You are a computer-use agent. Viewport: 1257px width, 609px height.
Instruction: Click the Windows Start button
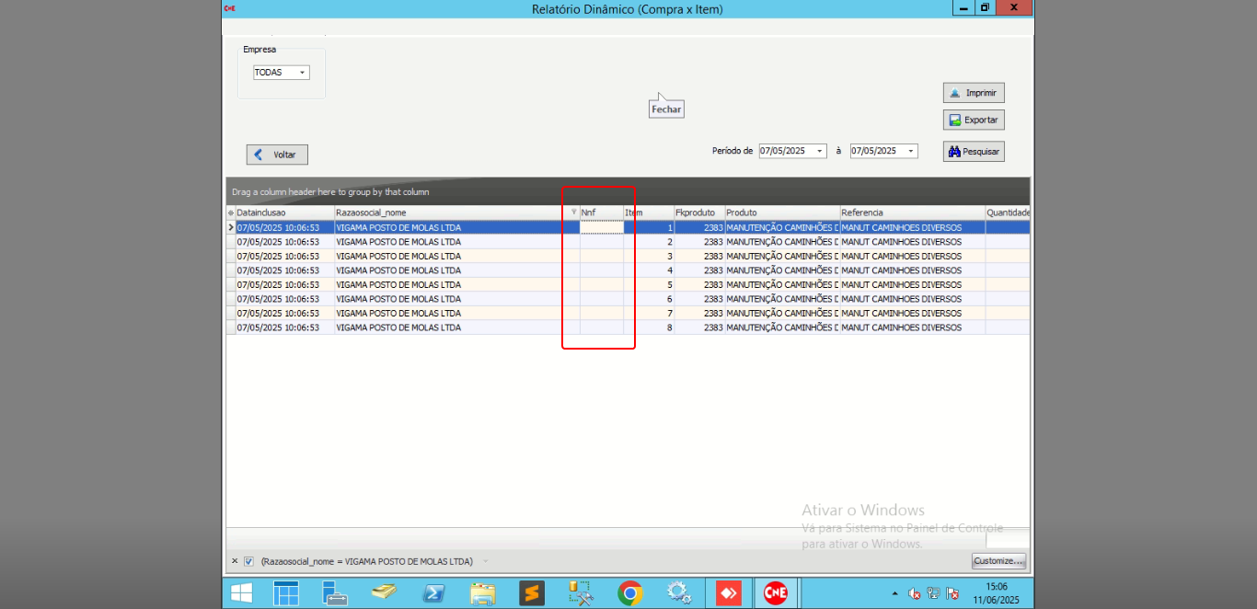click(x=242, y=593)
